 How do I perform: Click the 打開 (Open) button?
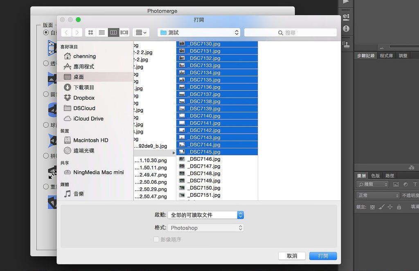pos(323,256)
